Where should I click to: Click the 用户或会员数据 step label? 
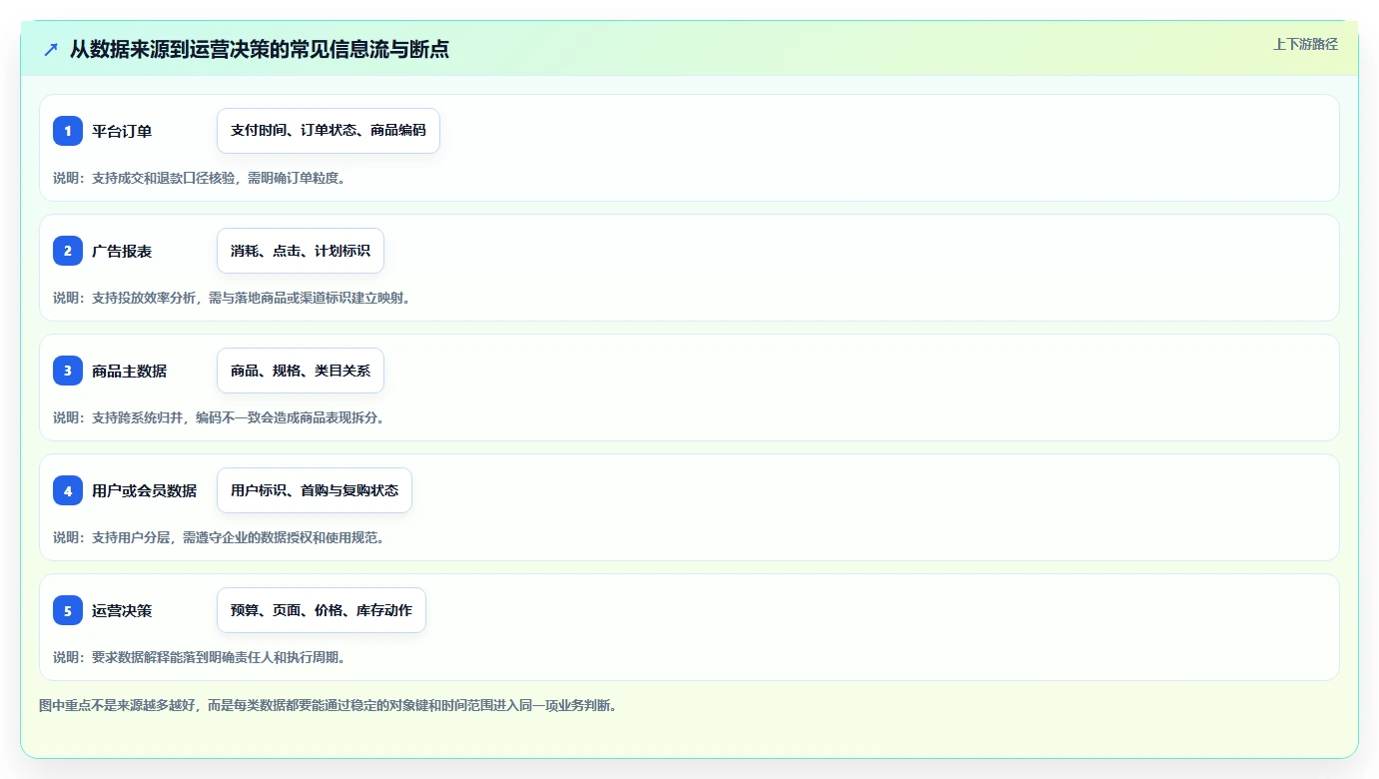(145, 490)
